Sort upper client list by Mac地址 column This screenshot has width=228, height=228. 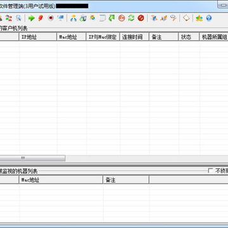pyautogui.click(x=72, y=37)
